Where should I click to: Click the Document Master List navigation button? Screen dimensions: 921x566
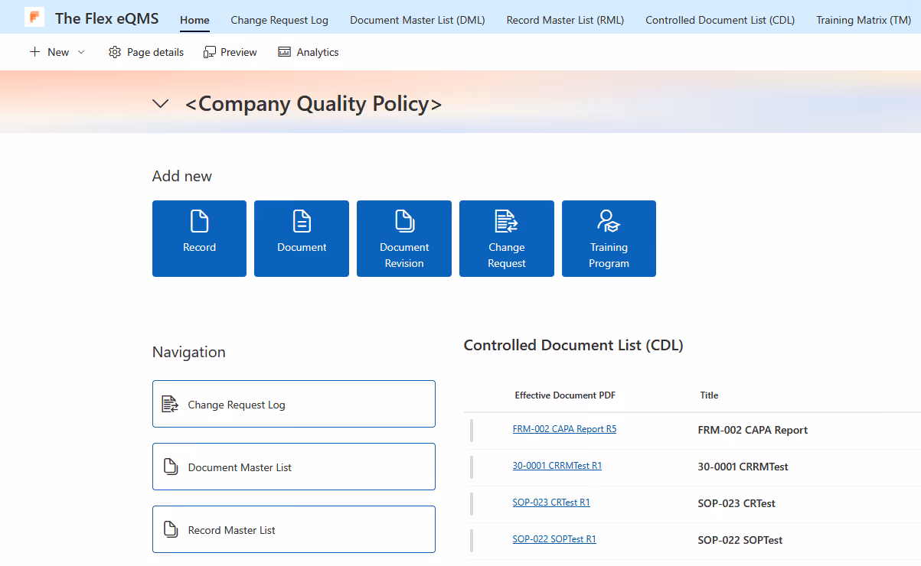pyautogui.click(x=294, y=467)
